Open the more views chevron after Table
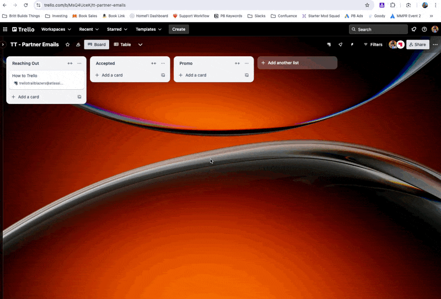The image size is (441, 299). (140, 45)
